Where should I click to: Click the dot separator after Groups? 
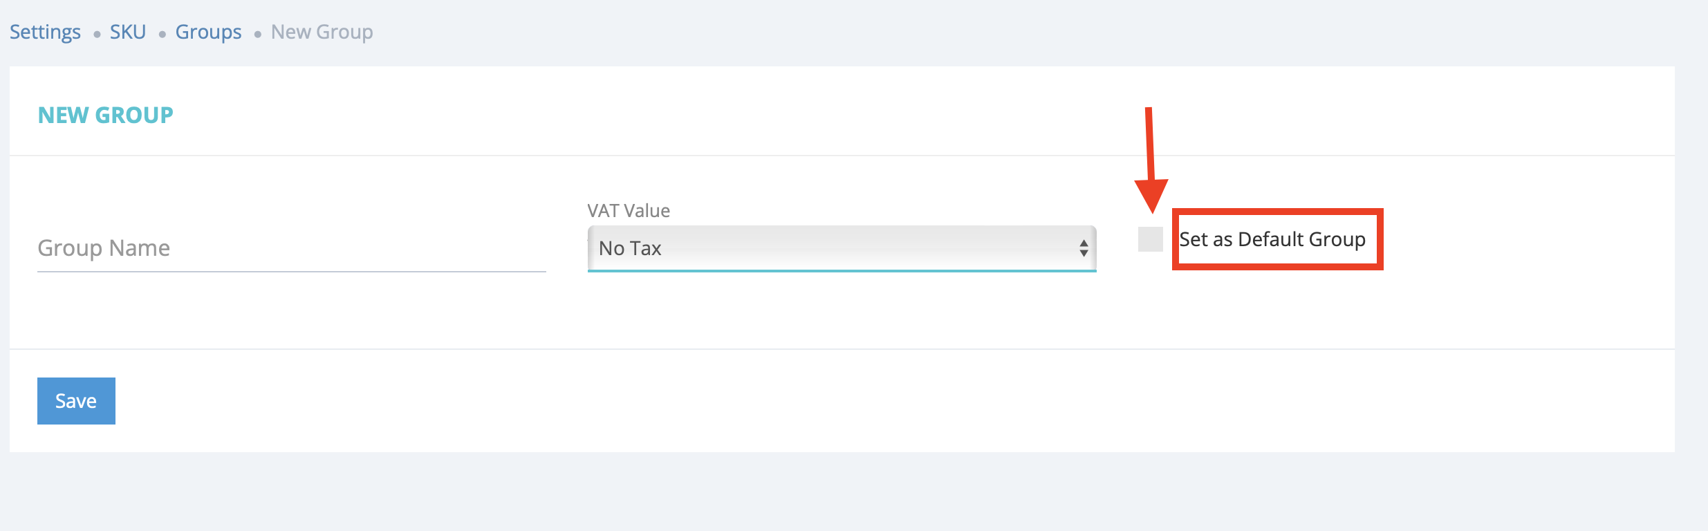point(257,34)
